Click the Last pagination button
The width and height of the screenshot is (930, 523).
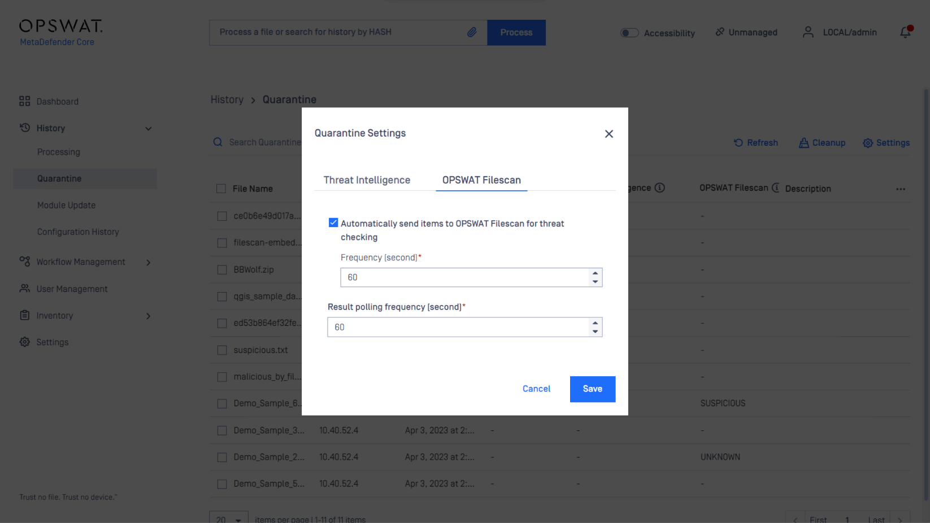(x=876, y=519)
